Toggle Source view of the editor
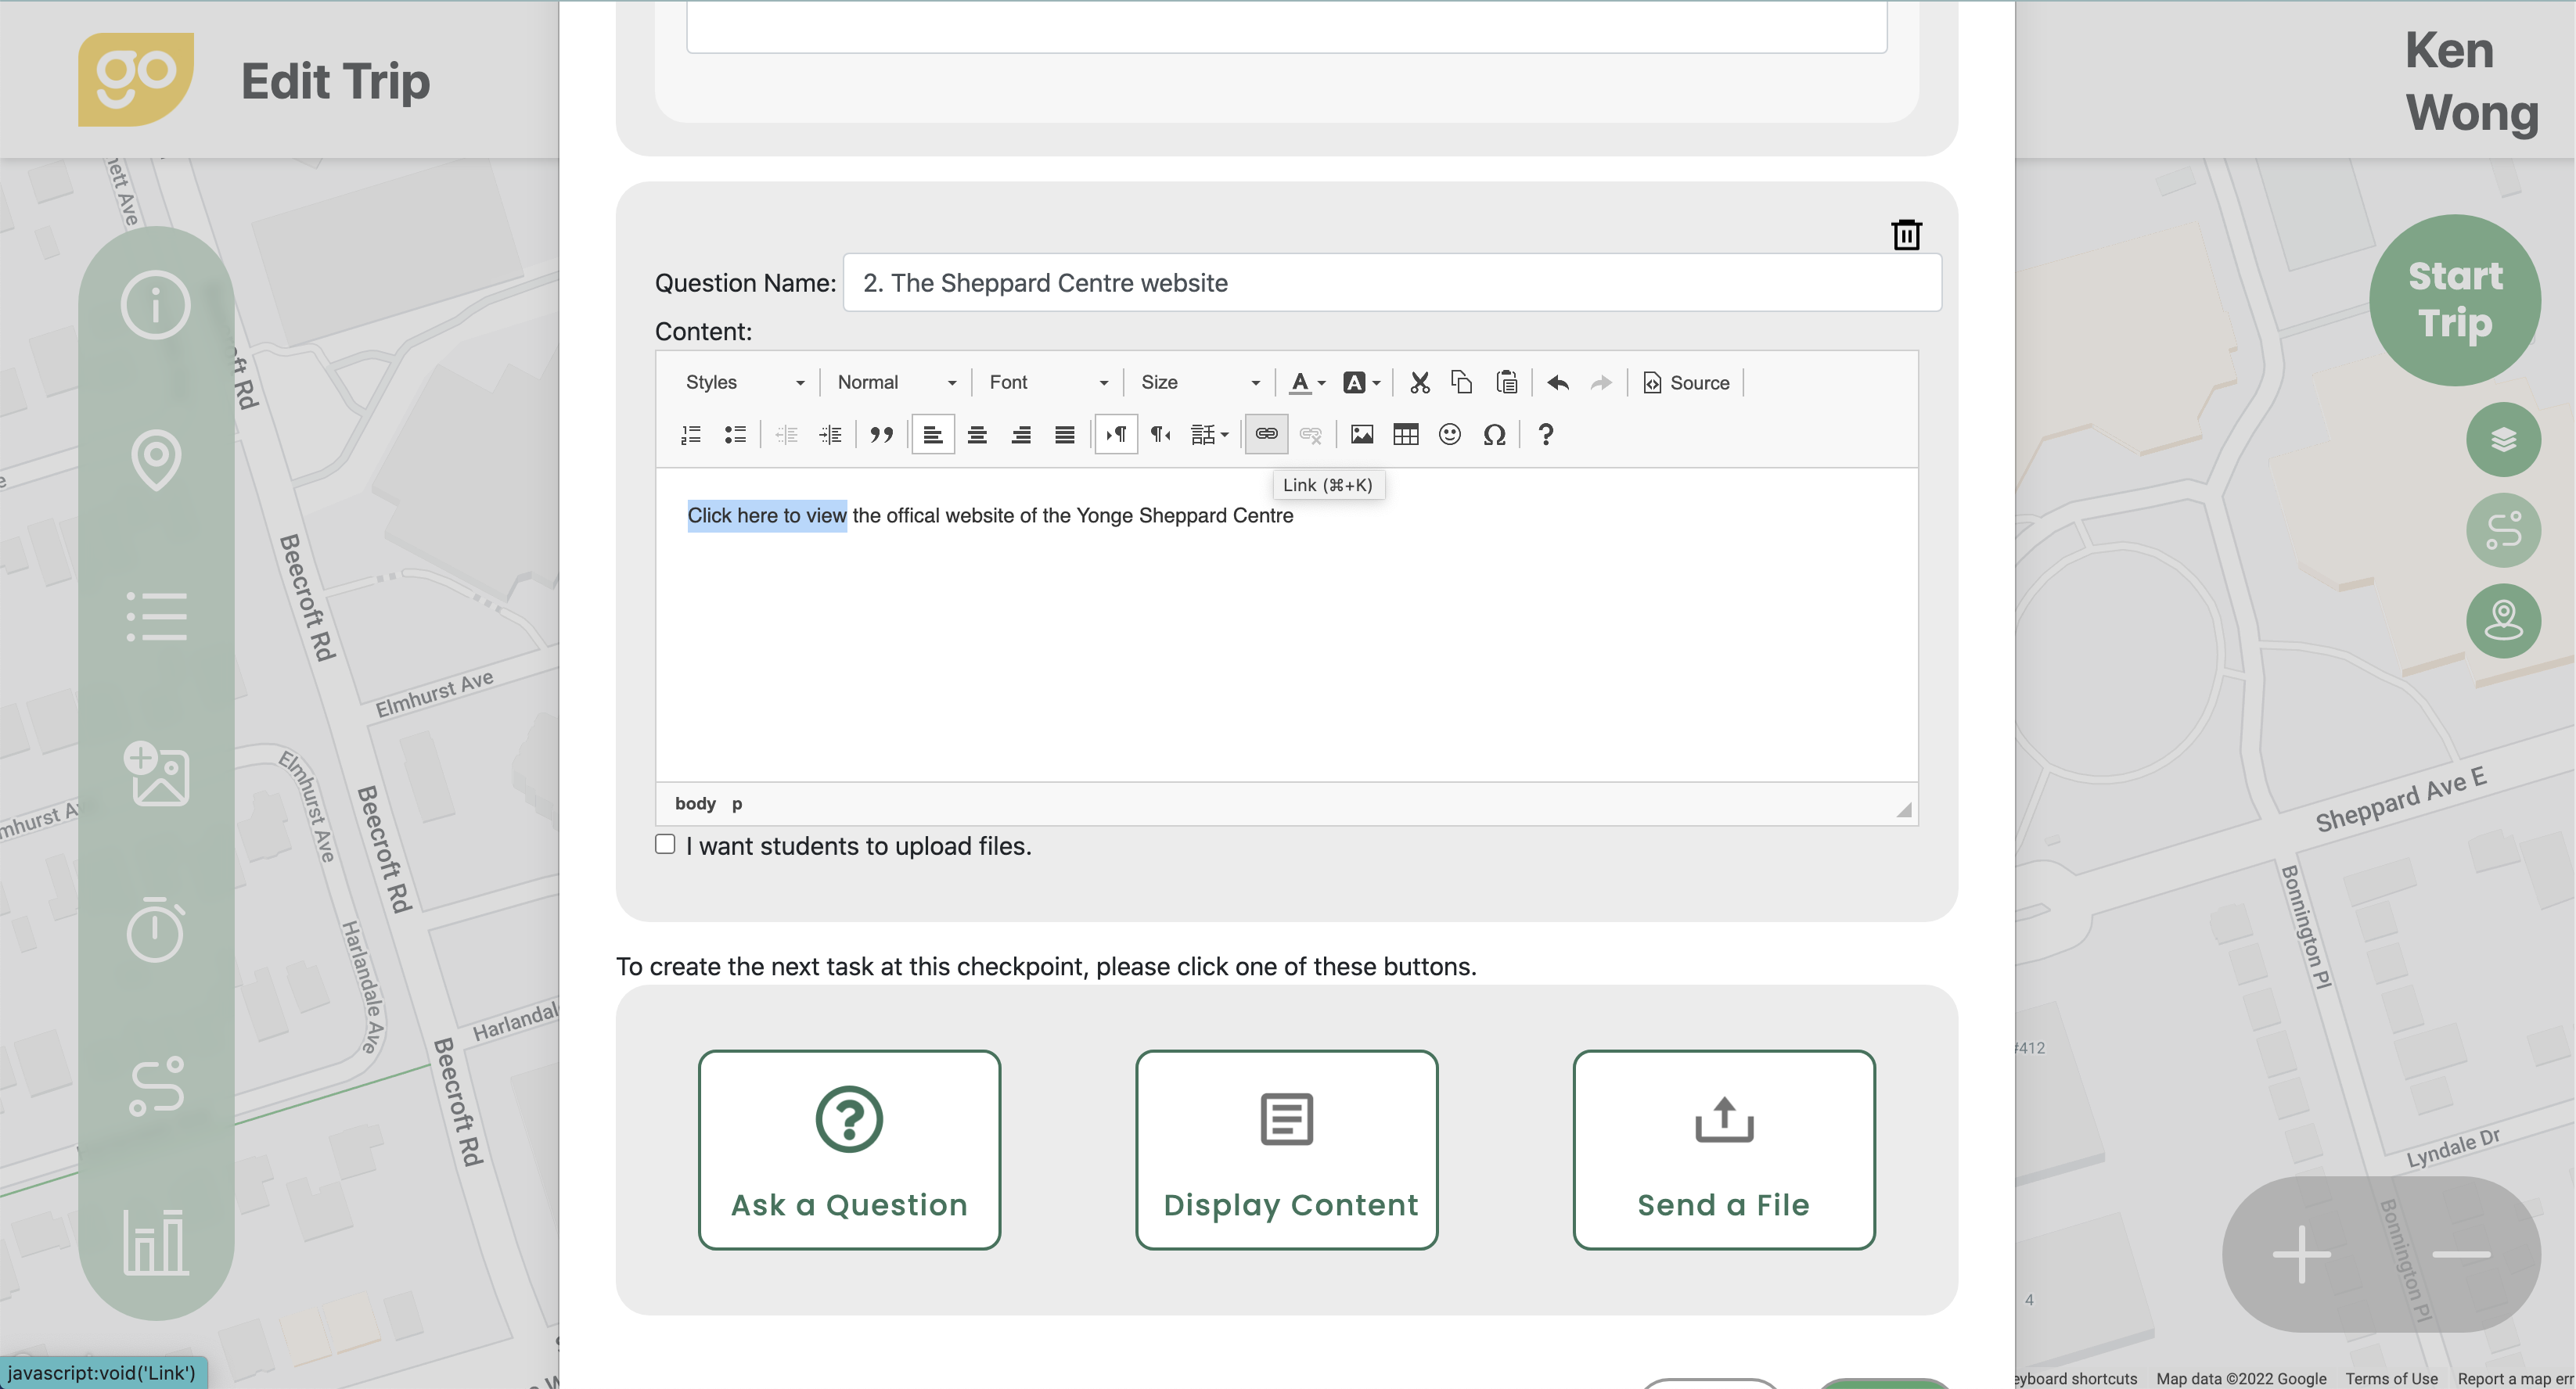Viewport: 2576px width, 1389px height. click(x=1686, y=382)
